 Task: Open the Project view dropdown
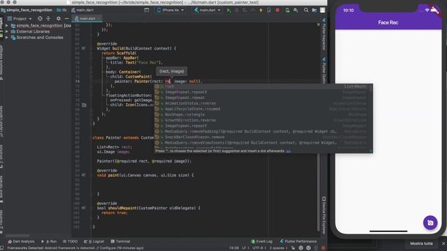[x=20, y=19]
